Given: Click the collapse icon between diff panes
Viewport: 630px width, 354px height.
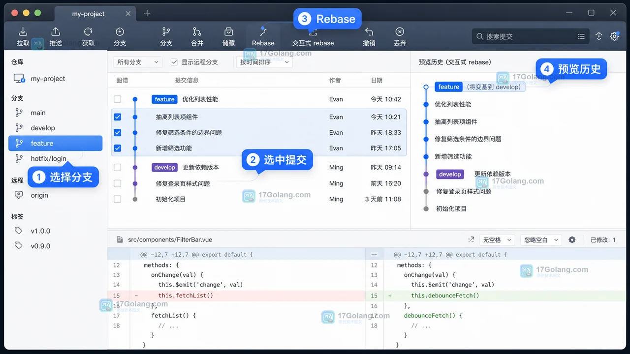Looking at the screenshot, I should coord(374,255).
